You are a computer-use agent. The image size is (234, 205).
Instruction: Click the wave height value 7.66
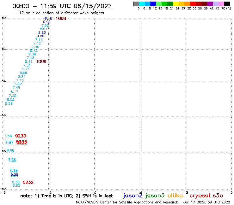[32, 54]
